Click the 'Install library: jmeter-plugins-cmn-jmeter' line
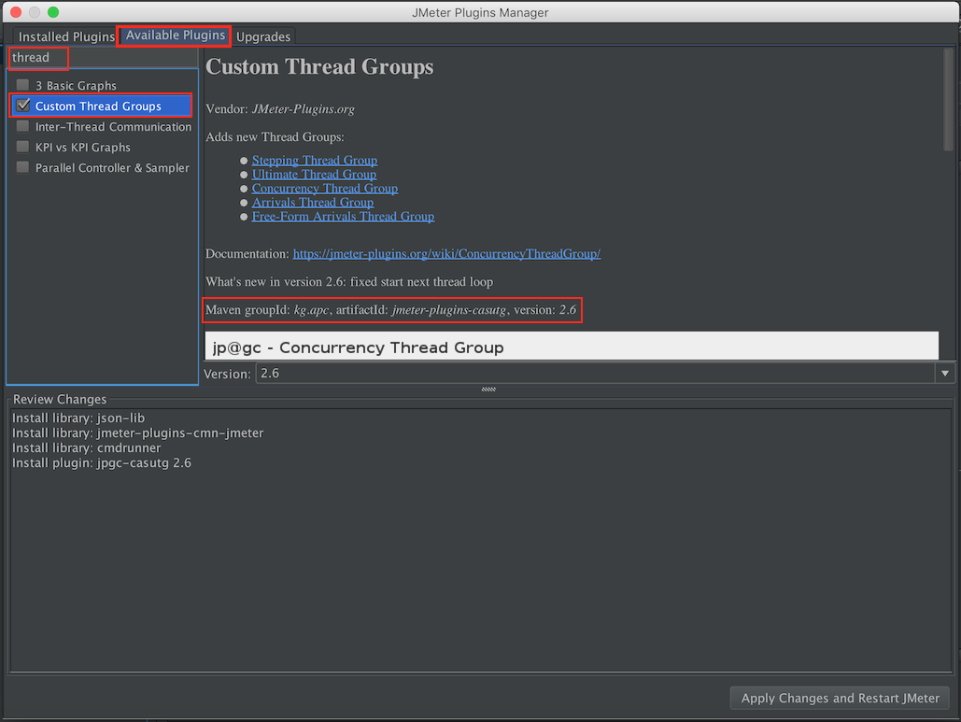Image resolution: width=961 pixels, height=722 pixels. 138,432
